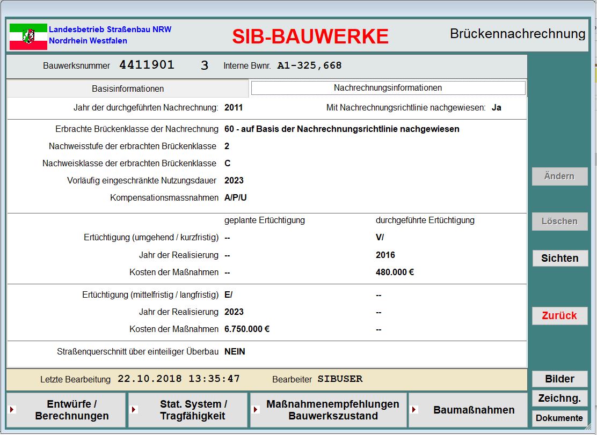The width and height of the screenshot is (597, 435).
Task: Select the internal number A1-325,668
Action: click(x=310, y=65)
